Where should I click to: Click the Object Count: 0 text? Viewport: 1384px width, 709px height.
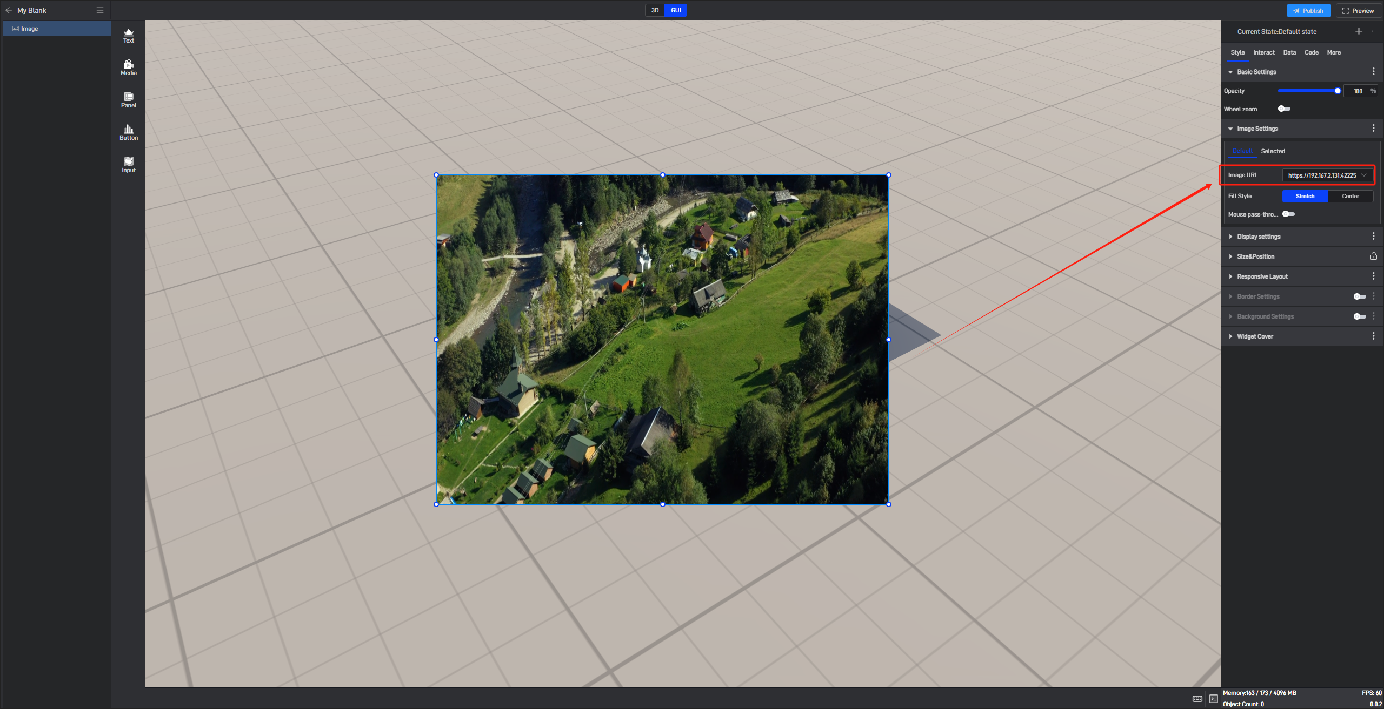1243,704
